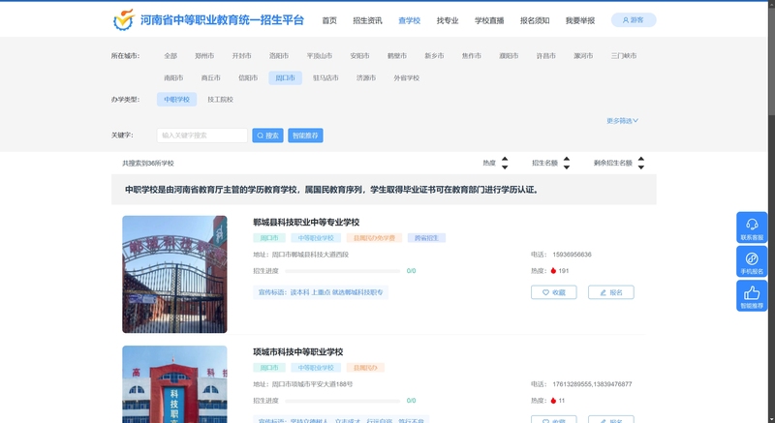Filter schools by 许昌市
Image resolution: width=775 pixels, height=423 pixels.
(x=545, y=56)
